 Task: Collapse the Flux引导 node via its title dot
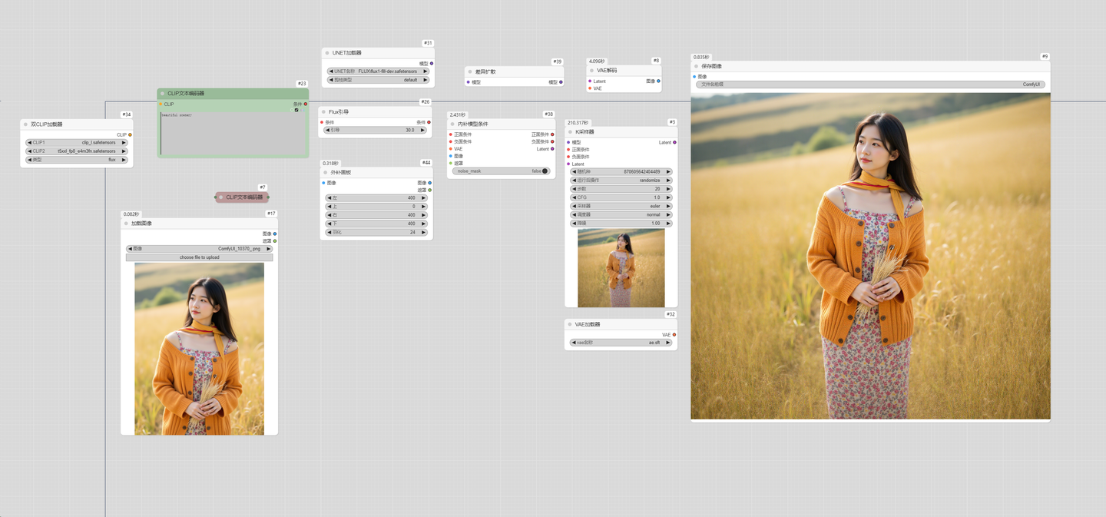point(323,112)
